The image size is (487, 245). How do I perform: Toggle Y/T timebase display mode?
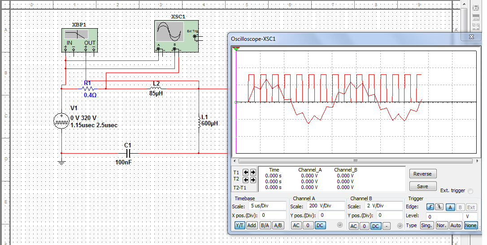[x=239, y=225]
